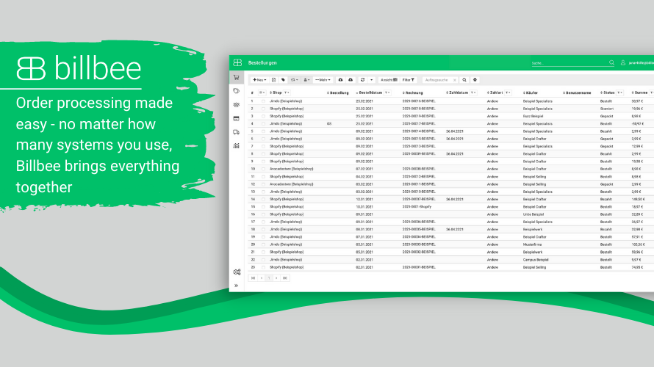654x367 pixels.
Task: Check the checkbox for order row 23
Action: point(263,267)
